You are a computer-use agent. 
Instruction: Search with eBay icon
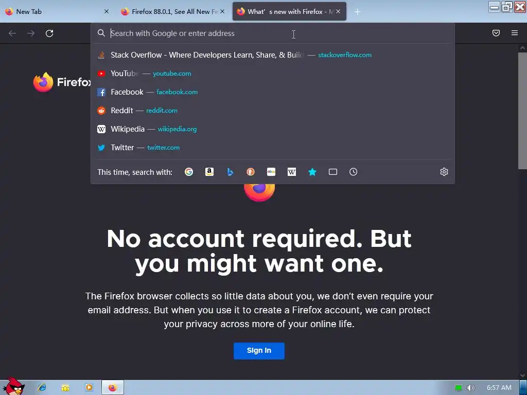(x=271, y=172)
